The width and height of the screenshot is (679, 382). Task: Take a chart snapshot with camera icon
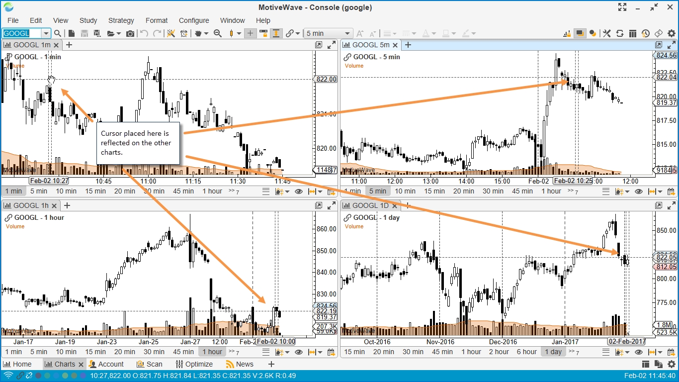pos(130,33)
